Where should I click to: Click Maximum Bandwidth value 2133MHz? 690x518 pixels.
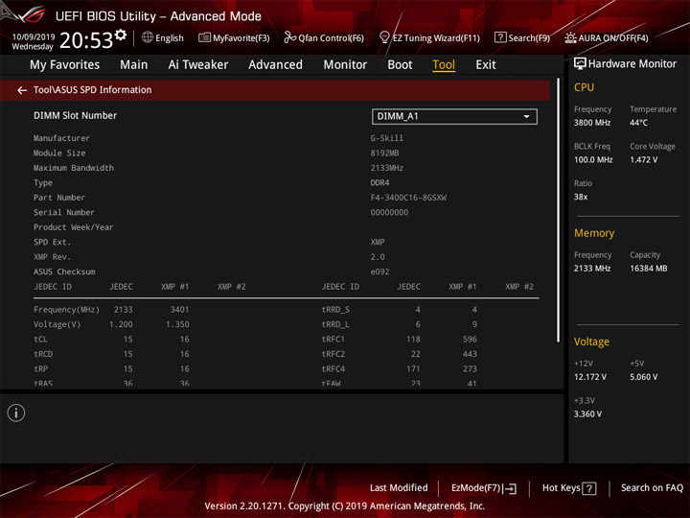(387, 168)
